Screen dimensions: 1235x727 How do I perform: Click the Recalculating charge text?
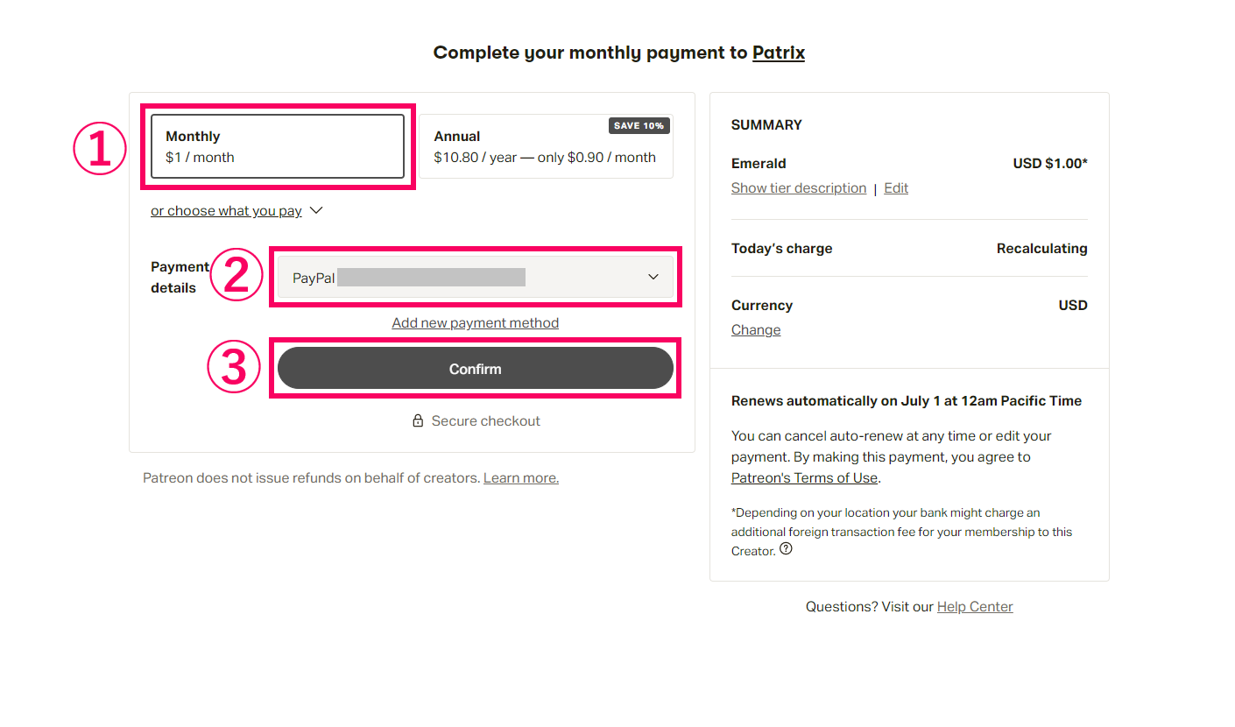click(x=1042, y=249)
